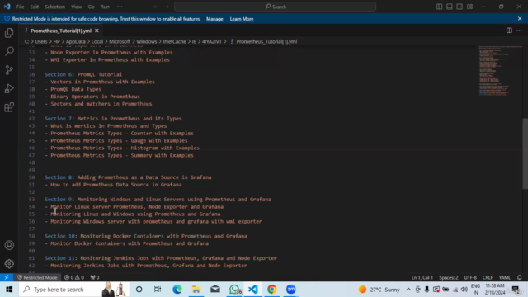Open the Source Control view
The height and width of the screenshot is (297, 528).
tap(9, 70)
